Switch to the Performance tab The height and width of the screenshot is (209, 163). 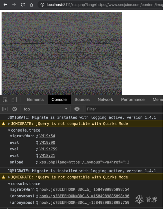click(x=133, y=100)
